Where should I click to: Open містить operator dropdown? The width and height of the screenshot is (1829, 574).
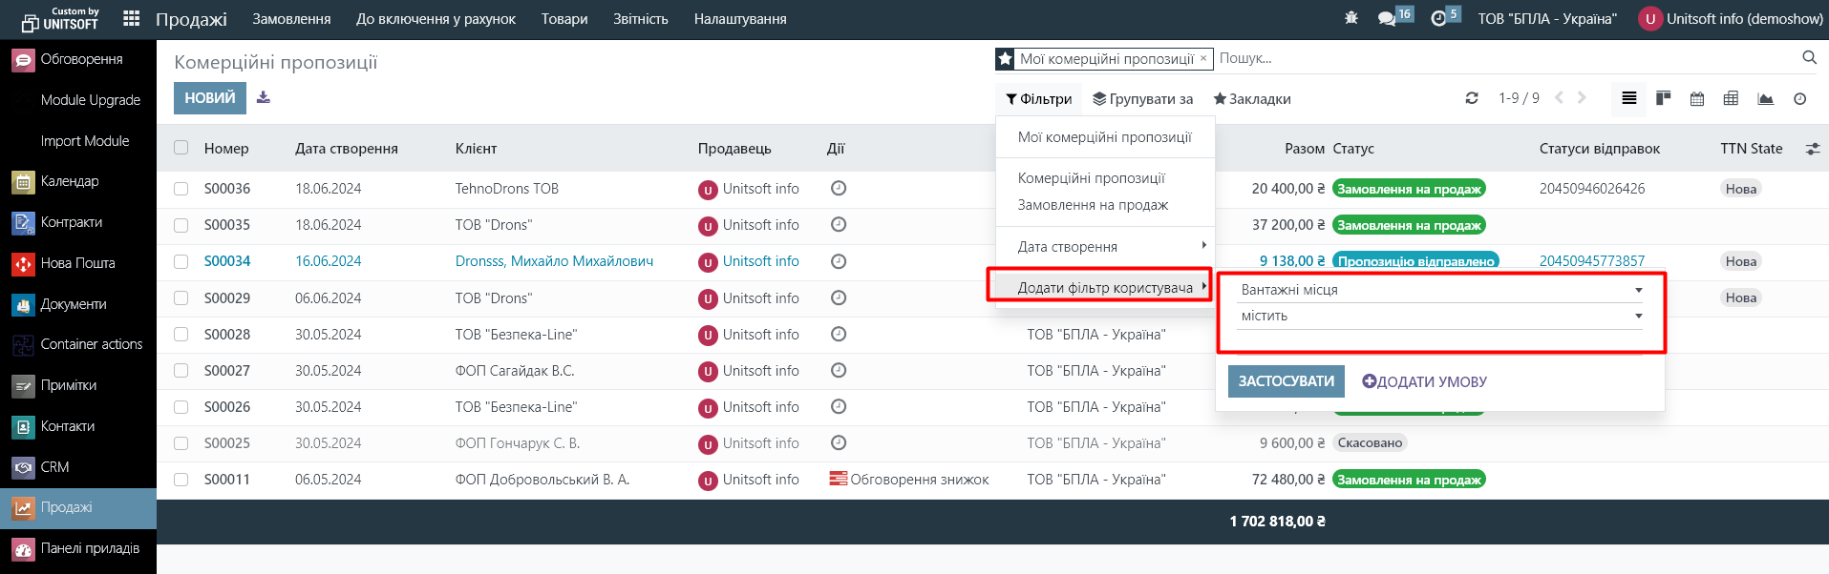click(x=1439, y=317)
